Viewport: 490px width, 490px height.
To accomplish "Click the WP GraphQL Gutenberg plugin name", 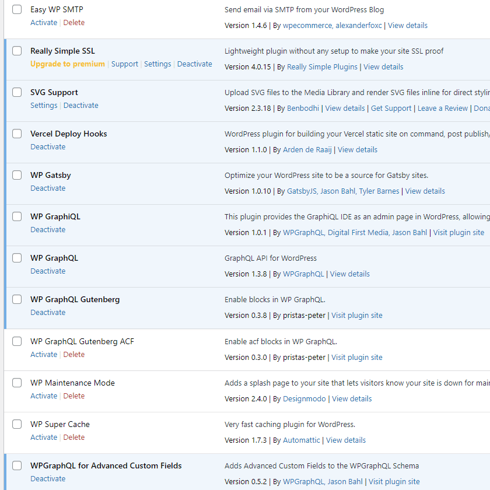I will (75, 299).
